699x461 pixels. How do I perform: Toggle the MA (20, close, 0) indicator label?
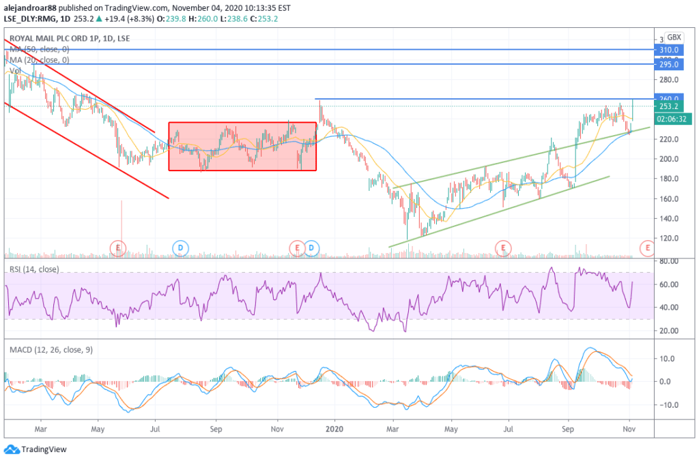click(x=40, y=59)
